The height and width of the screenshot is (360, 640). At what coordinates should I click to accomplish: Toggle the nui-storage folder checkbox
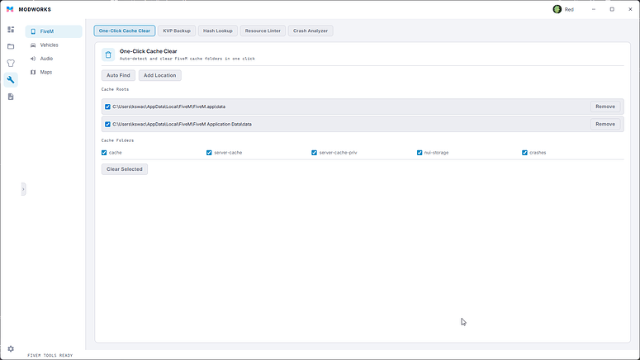420,153
